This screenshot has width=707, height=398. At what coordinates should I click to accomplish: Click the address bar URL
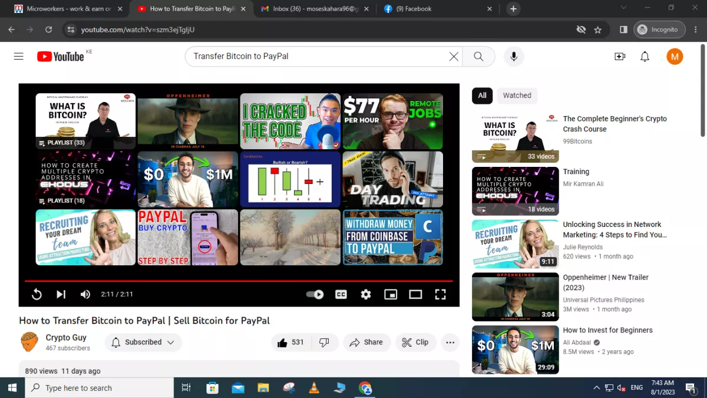point(138,29)
